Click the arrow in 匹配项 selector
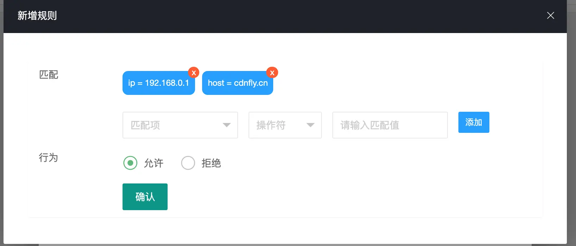Screen dimensions: 576x246 click(227, 125)
